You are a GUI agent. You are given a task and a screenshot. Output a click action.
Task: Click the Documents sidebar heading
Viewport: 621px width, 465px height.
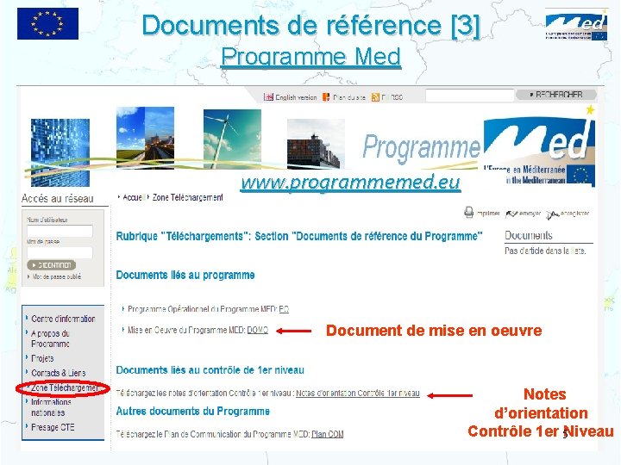(x=529, y=235)
